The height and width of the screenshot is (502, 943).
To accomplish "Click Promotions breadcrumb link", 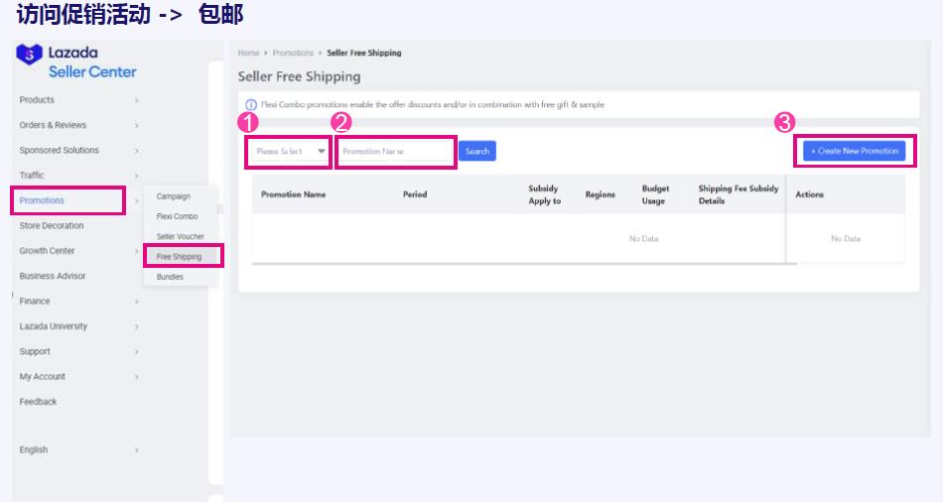I will 293,53.
